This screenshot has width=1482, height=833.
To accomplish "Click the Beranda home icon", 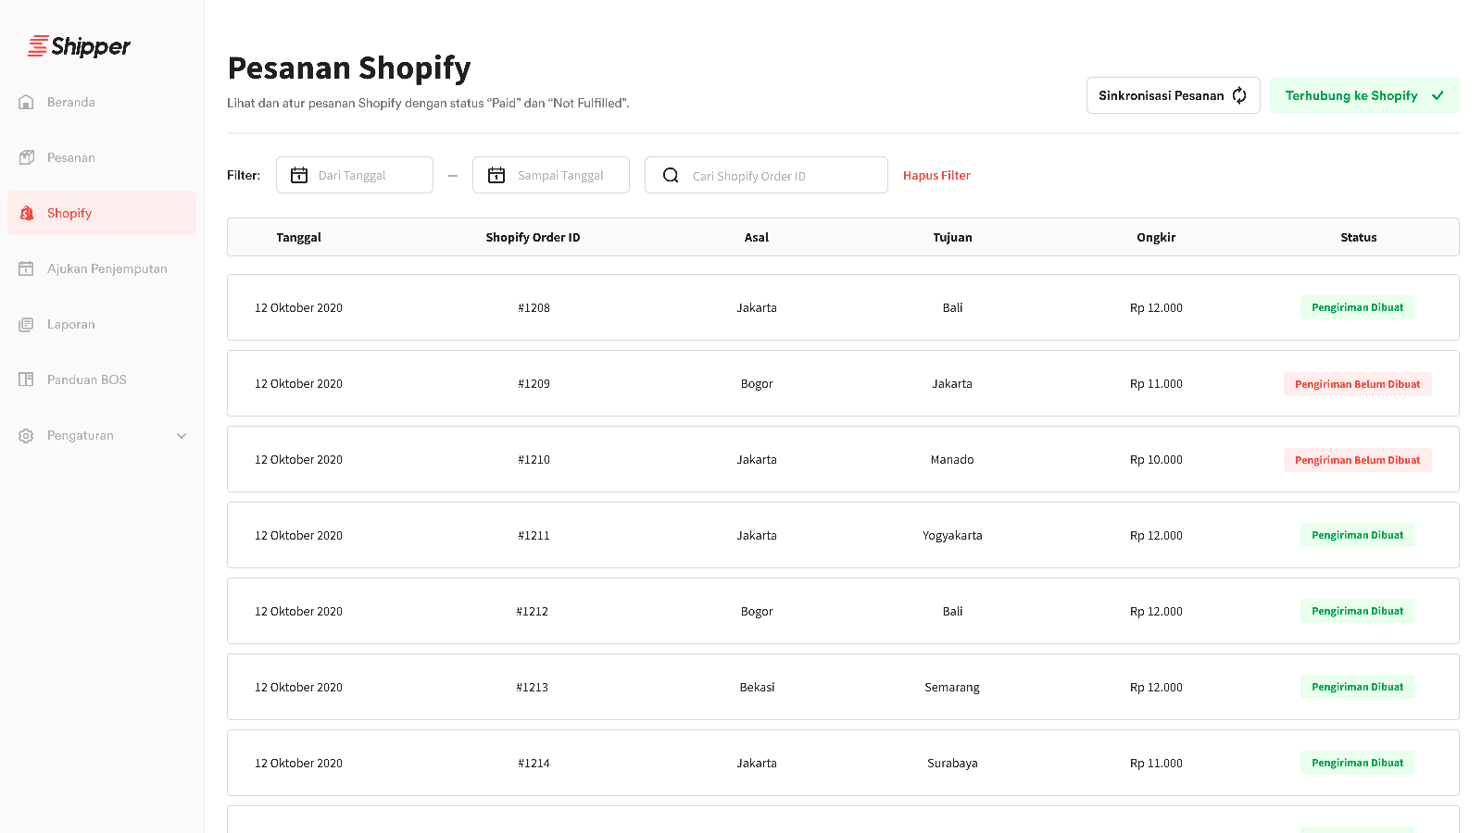I will (x=26, y=102).
